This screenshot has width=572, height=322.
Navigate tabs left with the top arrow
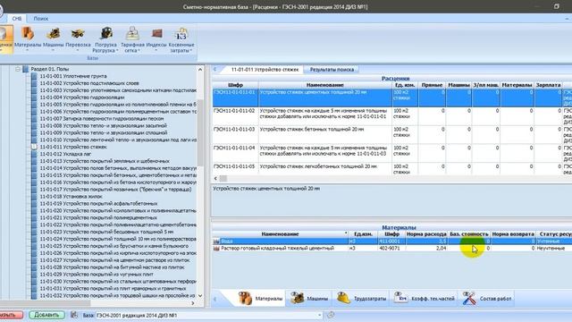pos(214,70)
